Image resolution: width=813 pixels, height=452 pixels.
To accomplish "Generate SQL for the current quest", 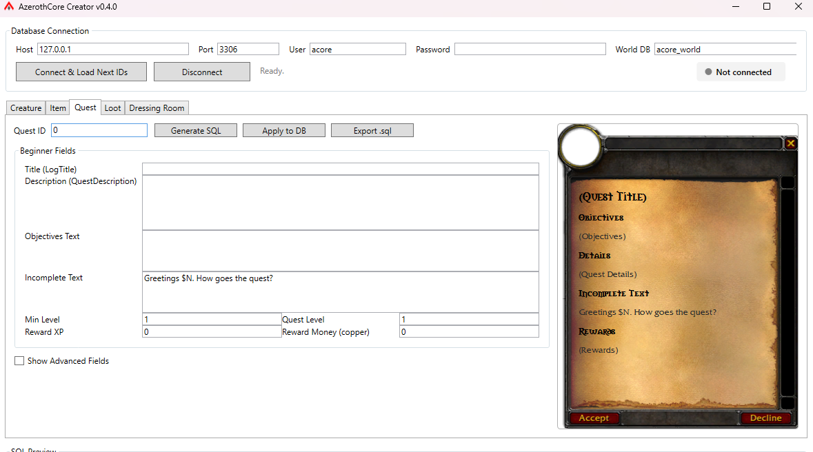I will point(195,130).
